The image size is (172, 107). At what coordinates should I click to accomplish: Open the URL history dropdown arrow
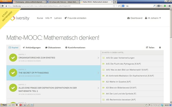[117, 6]
